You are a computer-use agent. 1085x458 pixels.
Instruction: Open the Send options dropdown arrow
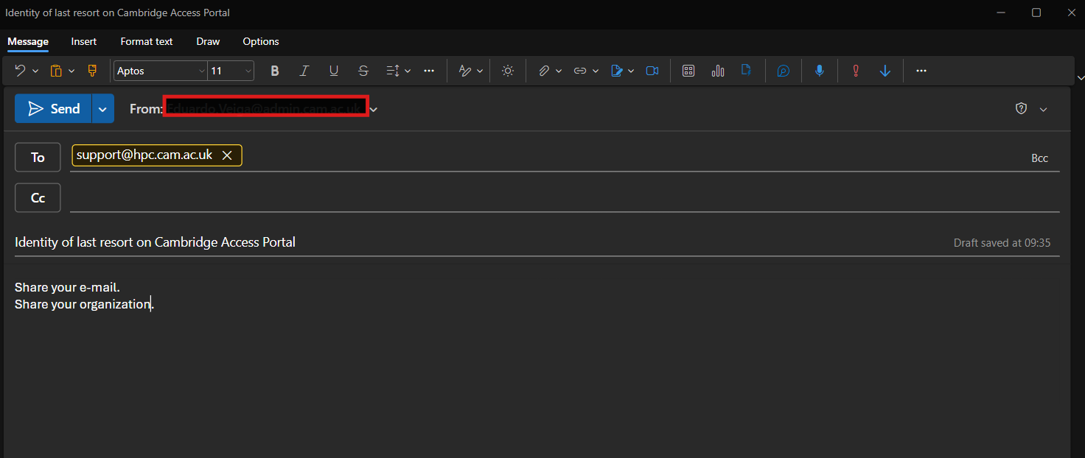tap(103, 109)
